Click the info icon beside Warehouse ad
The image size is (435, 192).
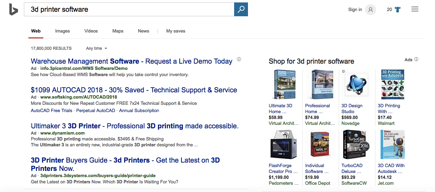coord(239,60)
